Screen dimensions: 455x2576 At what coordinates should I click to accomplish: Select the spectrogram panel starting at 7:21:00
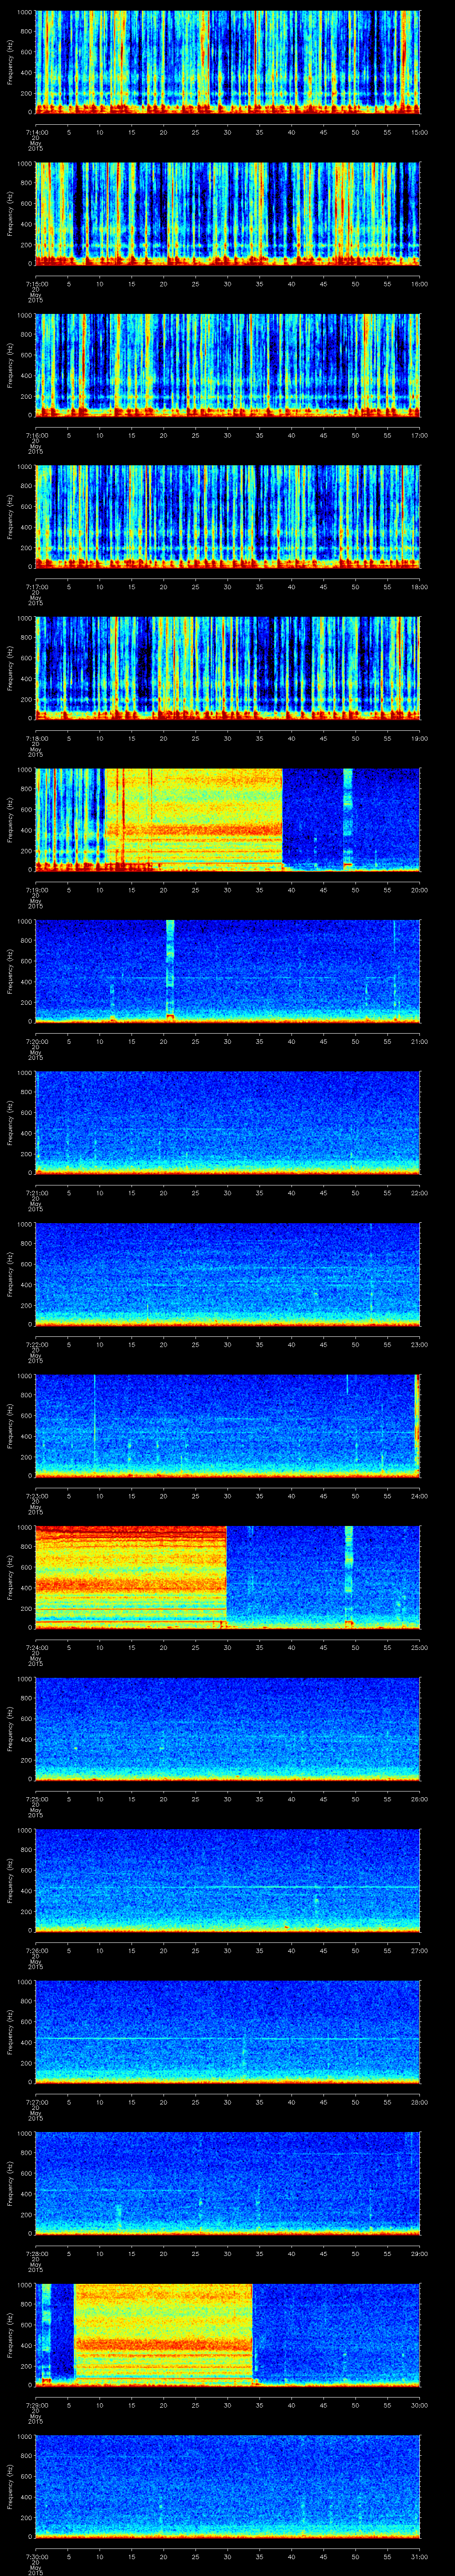227,1122
